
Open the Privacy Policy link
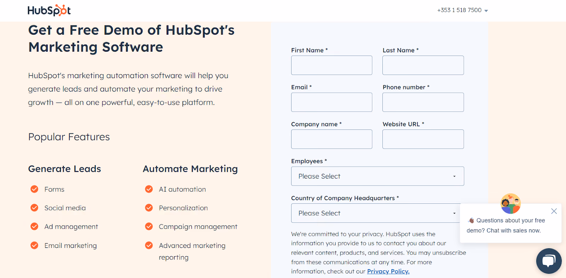(x=388, y=271)
